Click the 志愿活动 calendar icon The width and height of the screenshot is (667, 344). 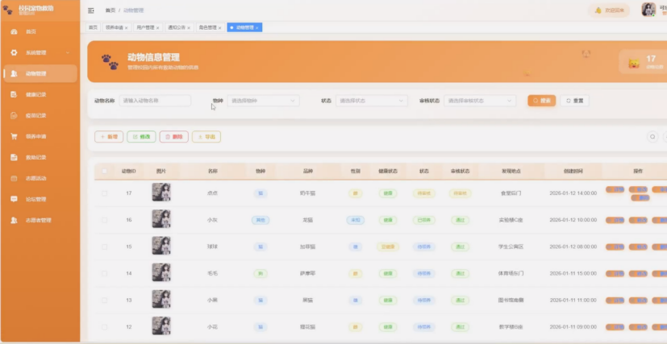[x=14, y=178]
